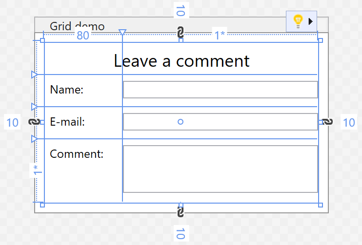The width and height of the screenshot is (362, 245).
Task: Click the 1* row height label on left rail
Action: [x=36, y=170]
